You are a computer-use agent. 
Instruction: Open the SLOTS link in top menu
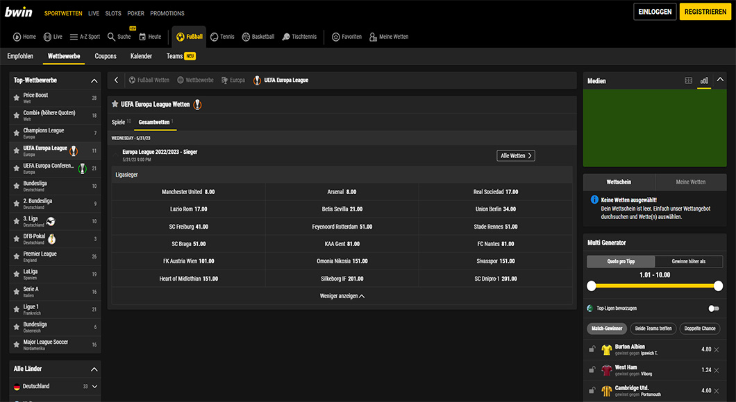[113, 13]
